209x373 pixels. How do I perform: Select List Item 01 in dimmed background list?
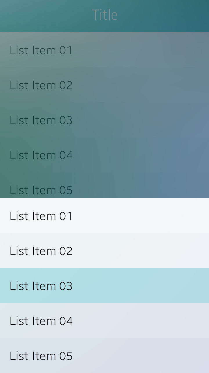point(41,50)
